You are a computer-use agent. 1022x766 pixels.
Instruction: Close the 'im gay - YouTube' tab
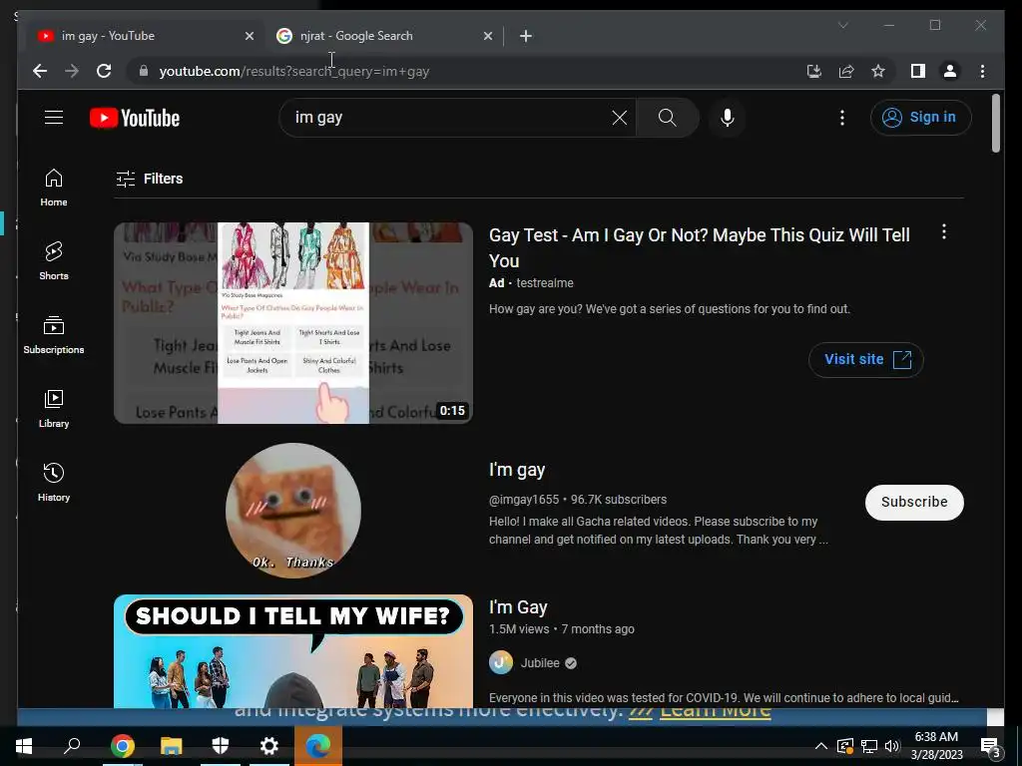(249, 36)
